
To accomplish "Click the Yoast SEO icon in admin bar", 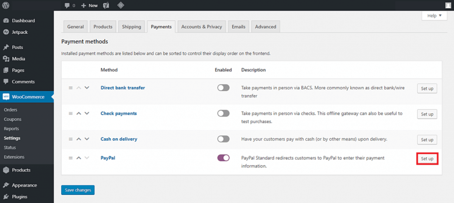I will pos(107,5).
